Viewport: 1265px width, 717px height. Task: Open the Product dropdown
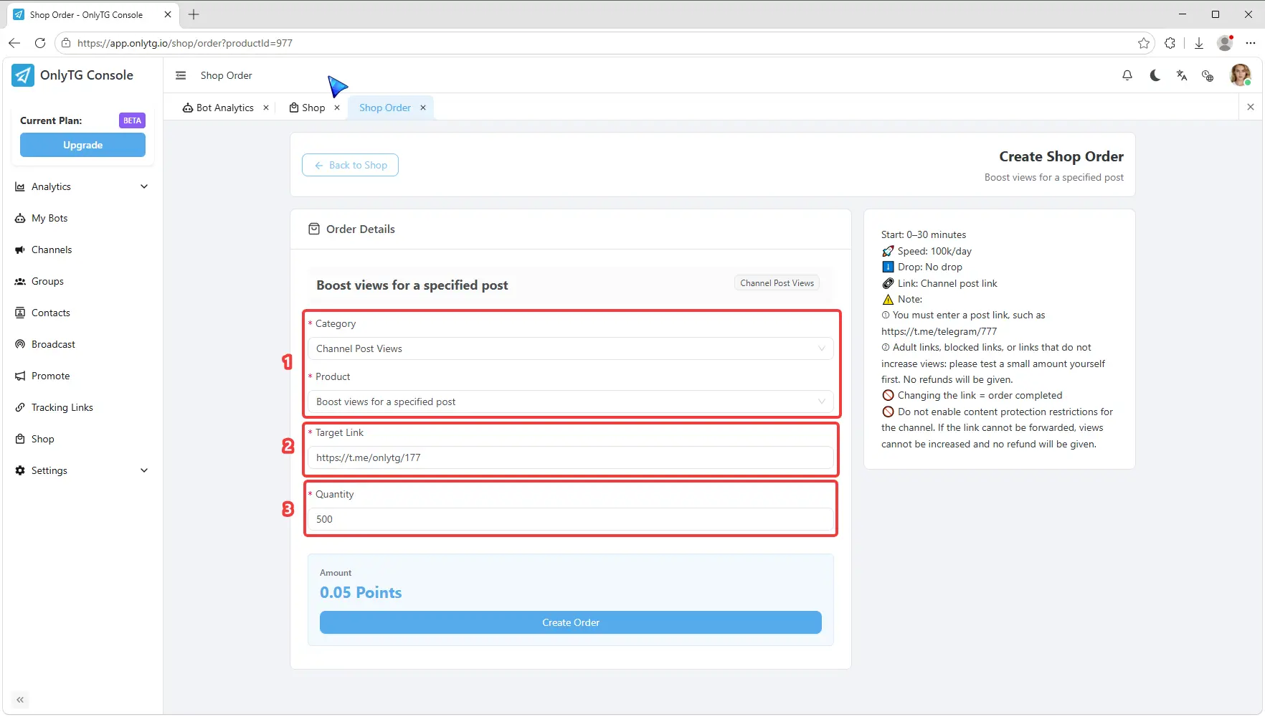(x=571, y=402)
